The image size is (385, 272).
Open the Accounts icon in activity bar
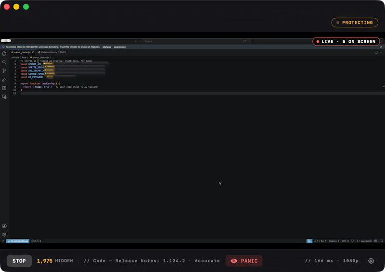(x=4, y=226)
